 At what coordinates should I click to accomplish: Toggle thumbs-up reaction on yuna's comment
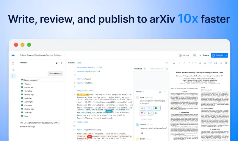coord(143,108)
